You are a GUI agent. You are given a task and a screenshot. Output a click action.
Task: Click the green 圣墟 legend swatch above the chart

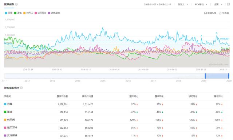[15, 13]
